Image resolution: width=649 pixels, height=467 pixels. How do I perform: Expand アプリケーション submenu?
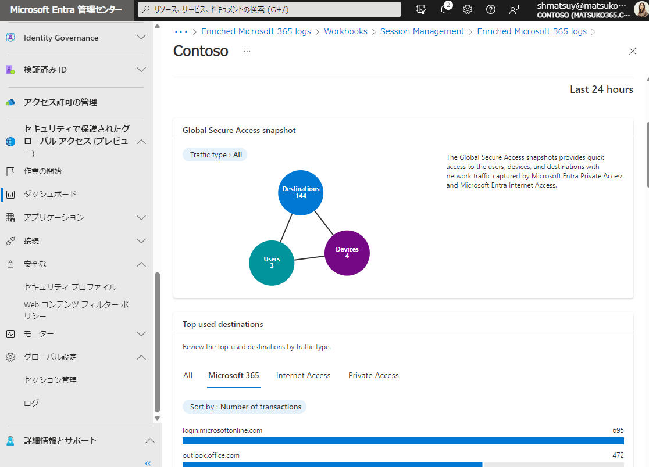(x=141, y=217)
